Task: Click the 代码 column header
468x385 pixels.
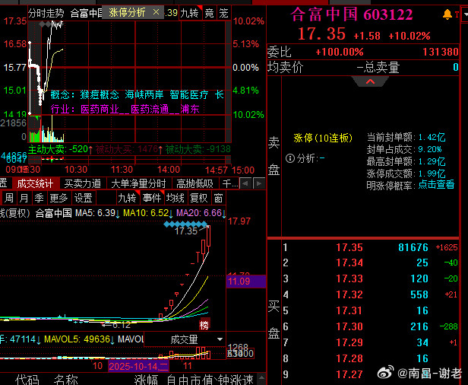Action: [27, 379]
